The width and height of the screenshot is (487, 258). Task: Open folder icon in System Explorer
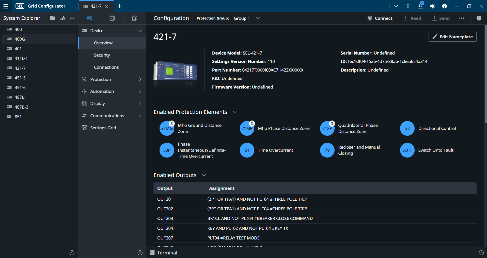tap(53, 18)
